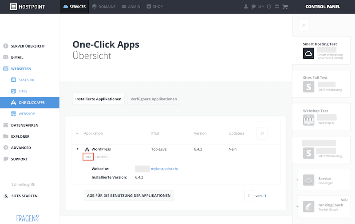Switch to Installierte Applikationen tab

pos(98,99)
